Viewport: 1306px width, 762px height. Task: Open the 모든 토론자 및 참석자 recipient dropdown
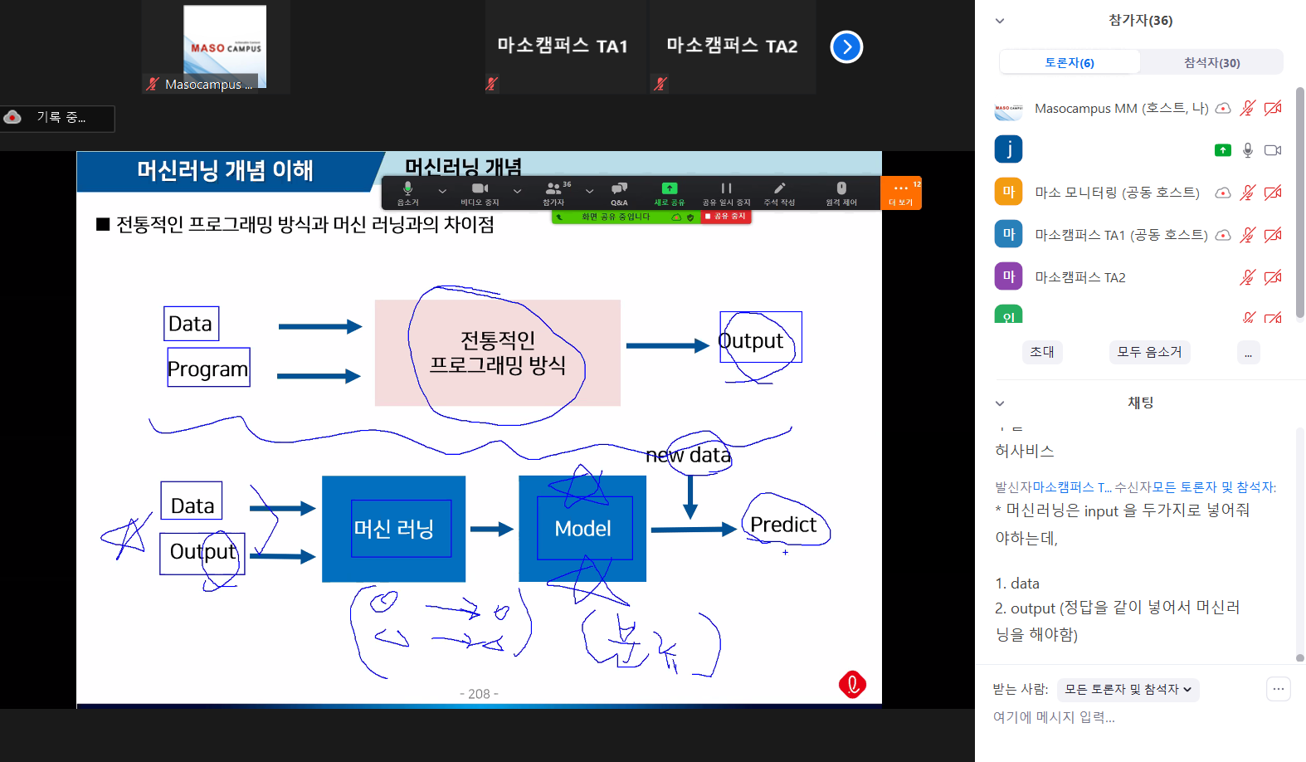pyautogui.click(x=1128, y=689)
